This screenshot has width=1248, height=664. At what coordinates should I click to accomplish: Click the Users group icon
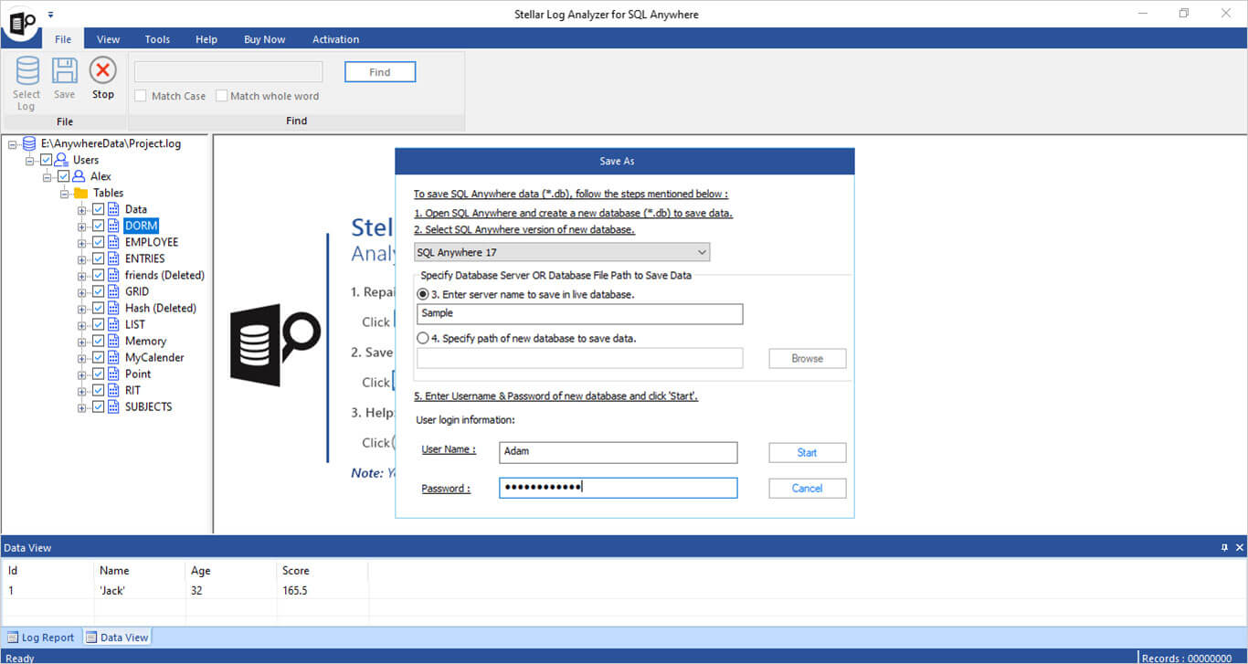pos(62,160)
